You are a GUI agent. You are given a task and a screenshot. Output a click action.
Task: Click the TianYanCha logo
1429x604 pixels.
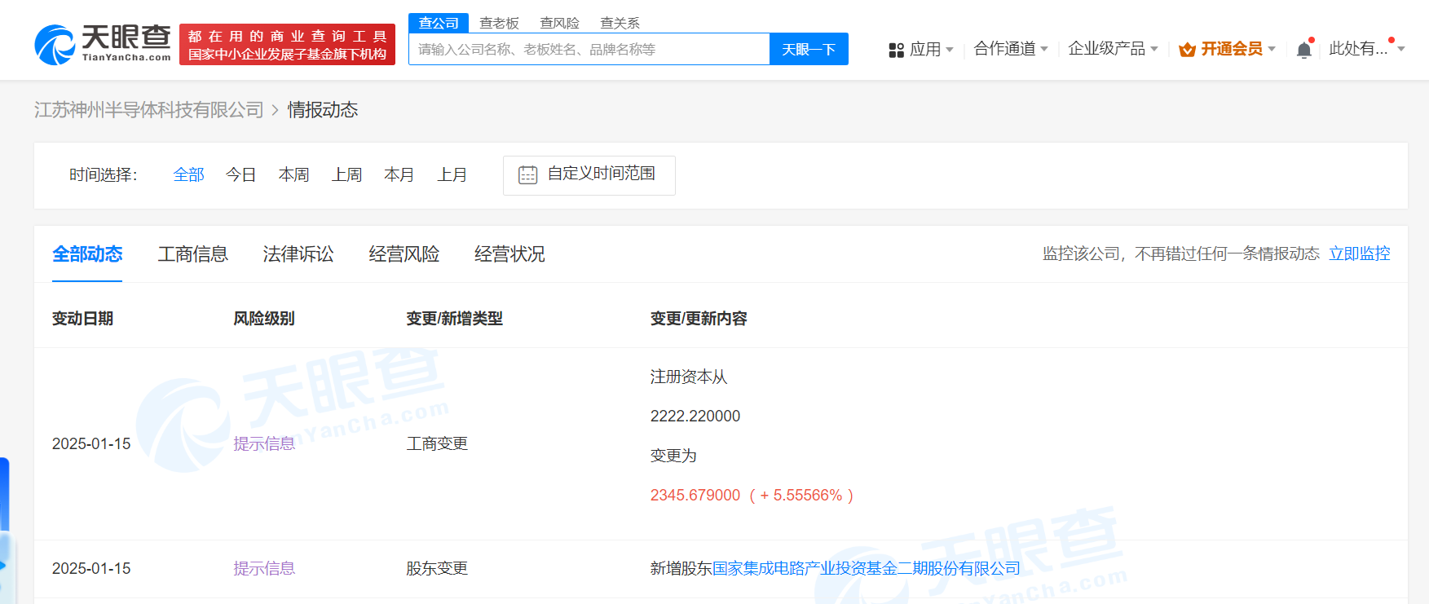[103, 44]
